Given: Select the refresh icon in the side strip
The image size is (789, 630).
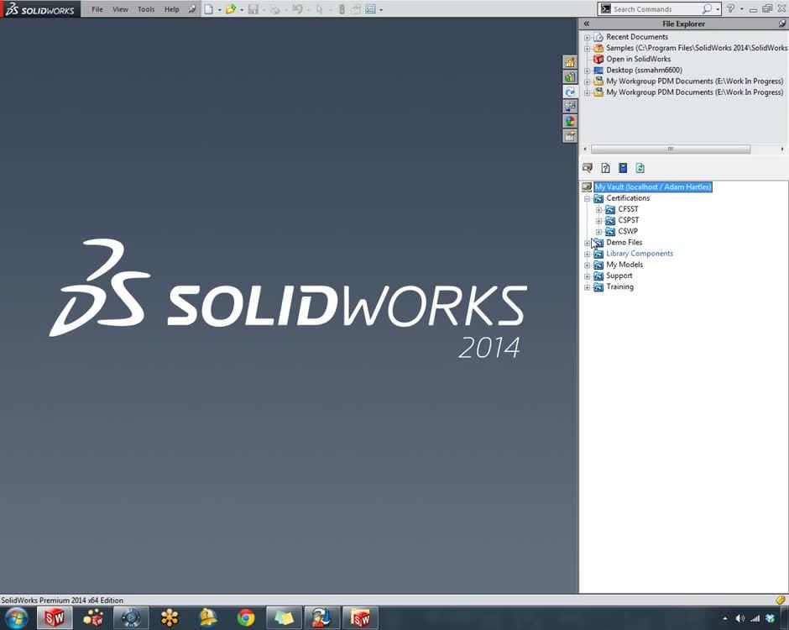Looking at the screenshot, I should click(570, 90).
